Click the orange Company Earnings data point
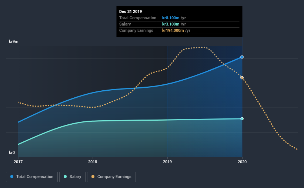Screen dimensions: 304x188 click(x=242, y=78)
